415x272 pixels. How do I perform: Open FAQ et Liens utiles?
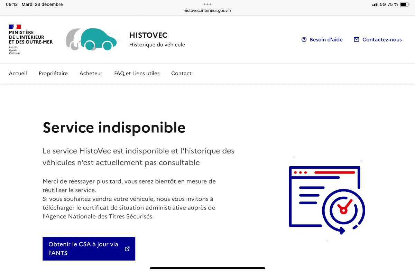click(x=137, y=73)
